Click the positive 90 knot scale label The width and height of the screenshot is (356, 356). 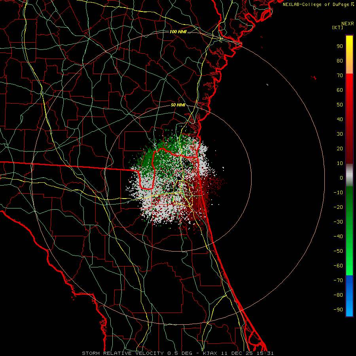click(x=340, y=46)
